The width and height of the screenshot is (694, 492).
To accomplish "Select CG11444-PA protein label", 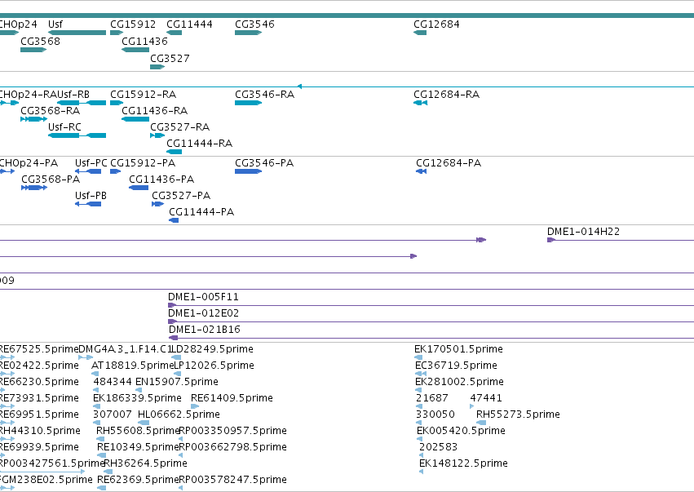I will tap(201, 212).
